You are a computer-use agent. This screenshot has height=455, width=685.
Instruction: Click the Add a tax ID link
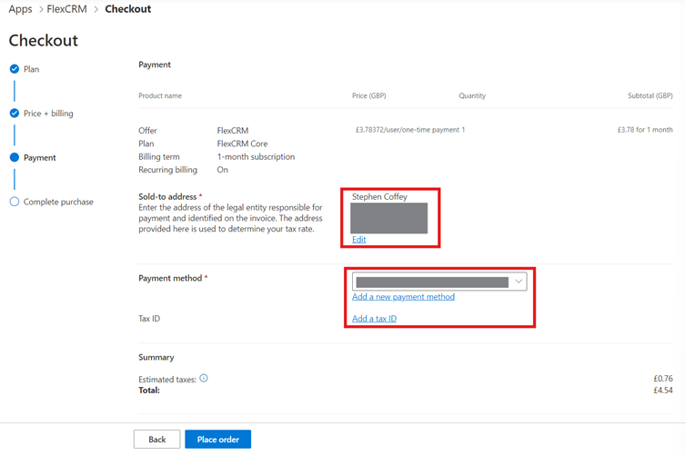(374, 319)
